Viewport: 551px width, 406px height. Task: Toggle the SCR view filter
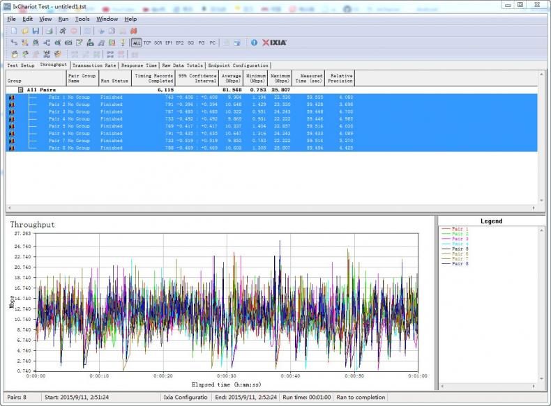point(158,42)
